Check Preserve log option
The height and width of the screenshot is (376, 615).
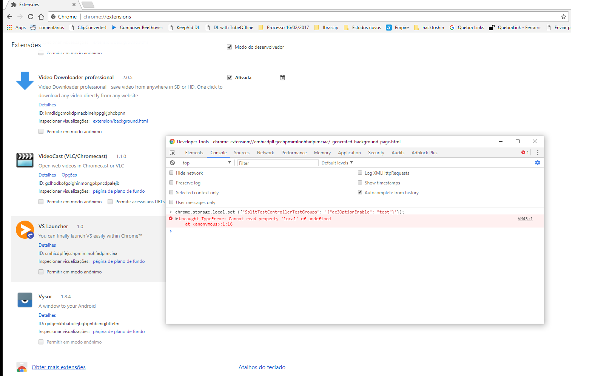171,183
